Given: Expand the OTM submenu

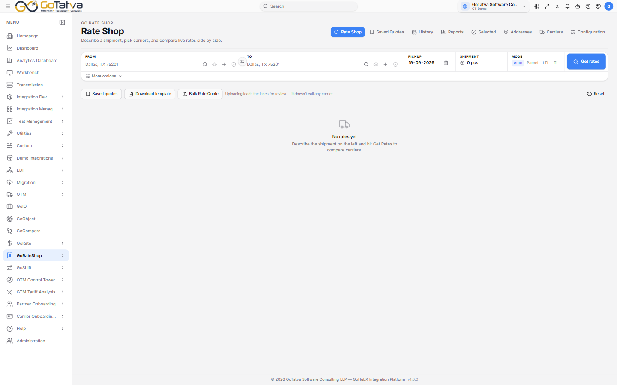Looking at the screenshot, I should pyautogui.click(x=36, y=195).
